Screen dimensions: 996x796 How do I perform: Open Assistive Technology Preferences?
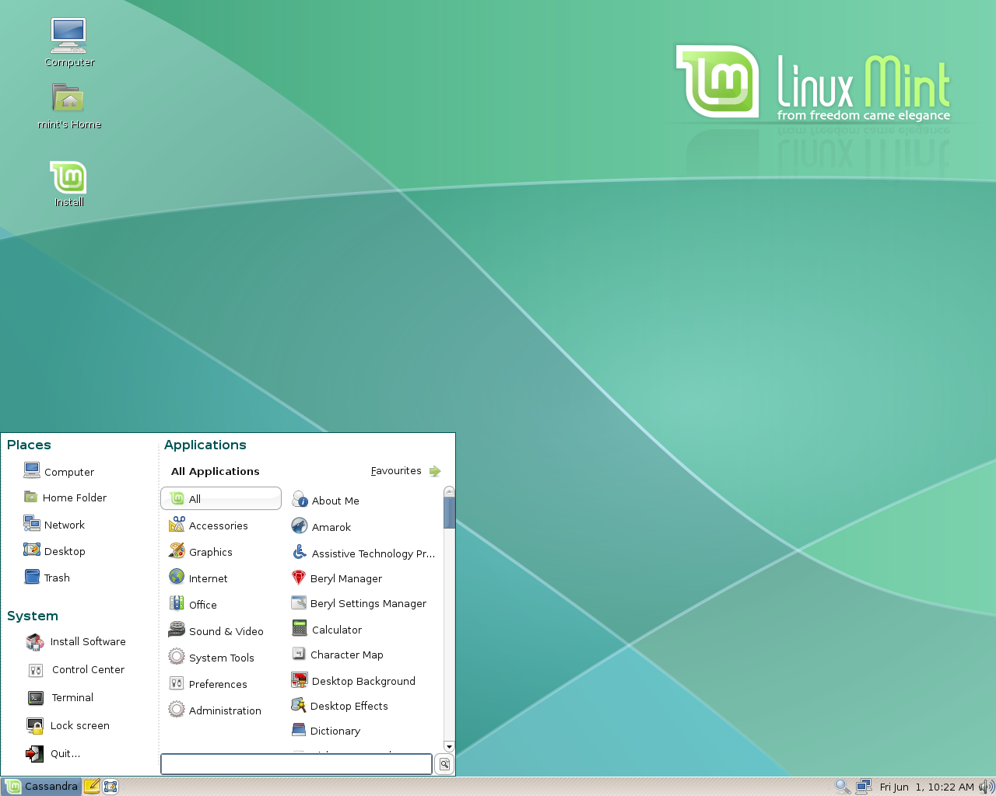[363, 553]
